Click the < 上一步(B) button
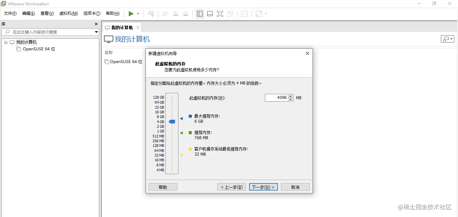The width and height of the screenshot is (458, 217). click(232, 187)
